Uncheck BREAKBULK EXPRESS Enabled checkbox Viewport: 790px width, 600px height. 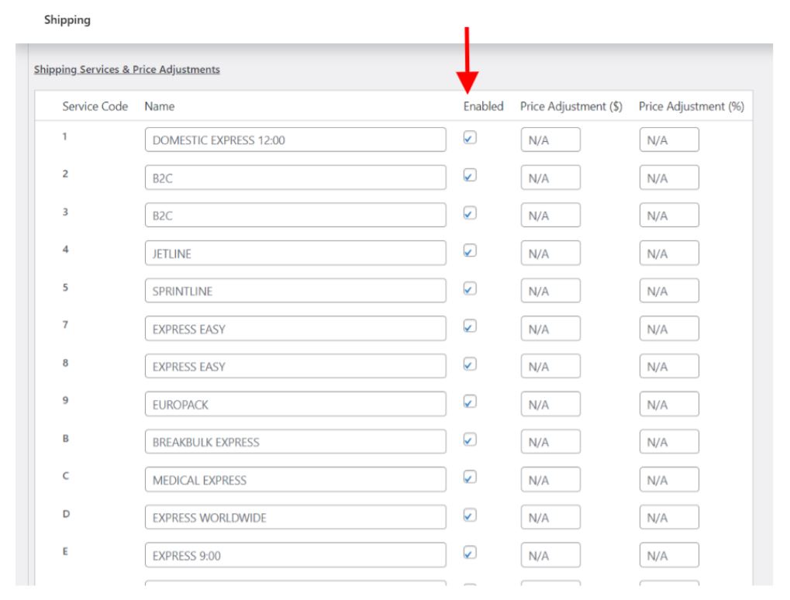pos(470,440)
